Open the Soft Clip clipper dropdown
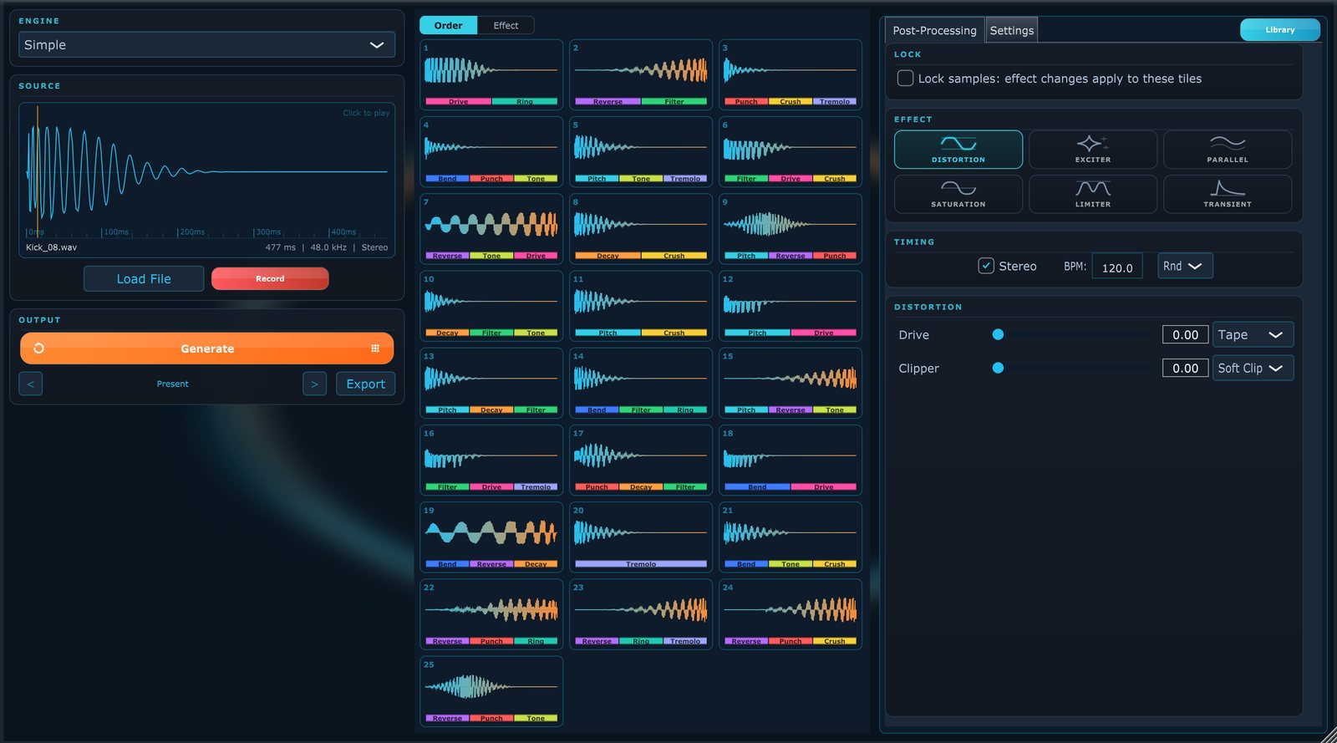The width and height of the screenshot is (1337, 743). tap(1253, 368)
